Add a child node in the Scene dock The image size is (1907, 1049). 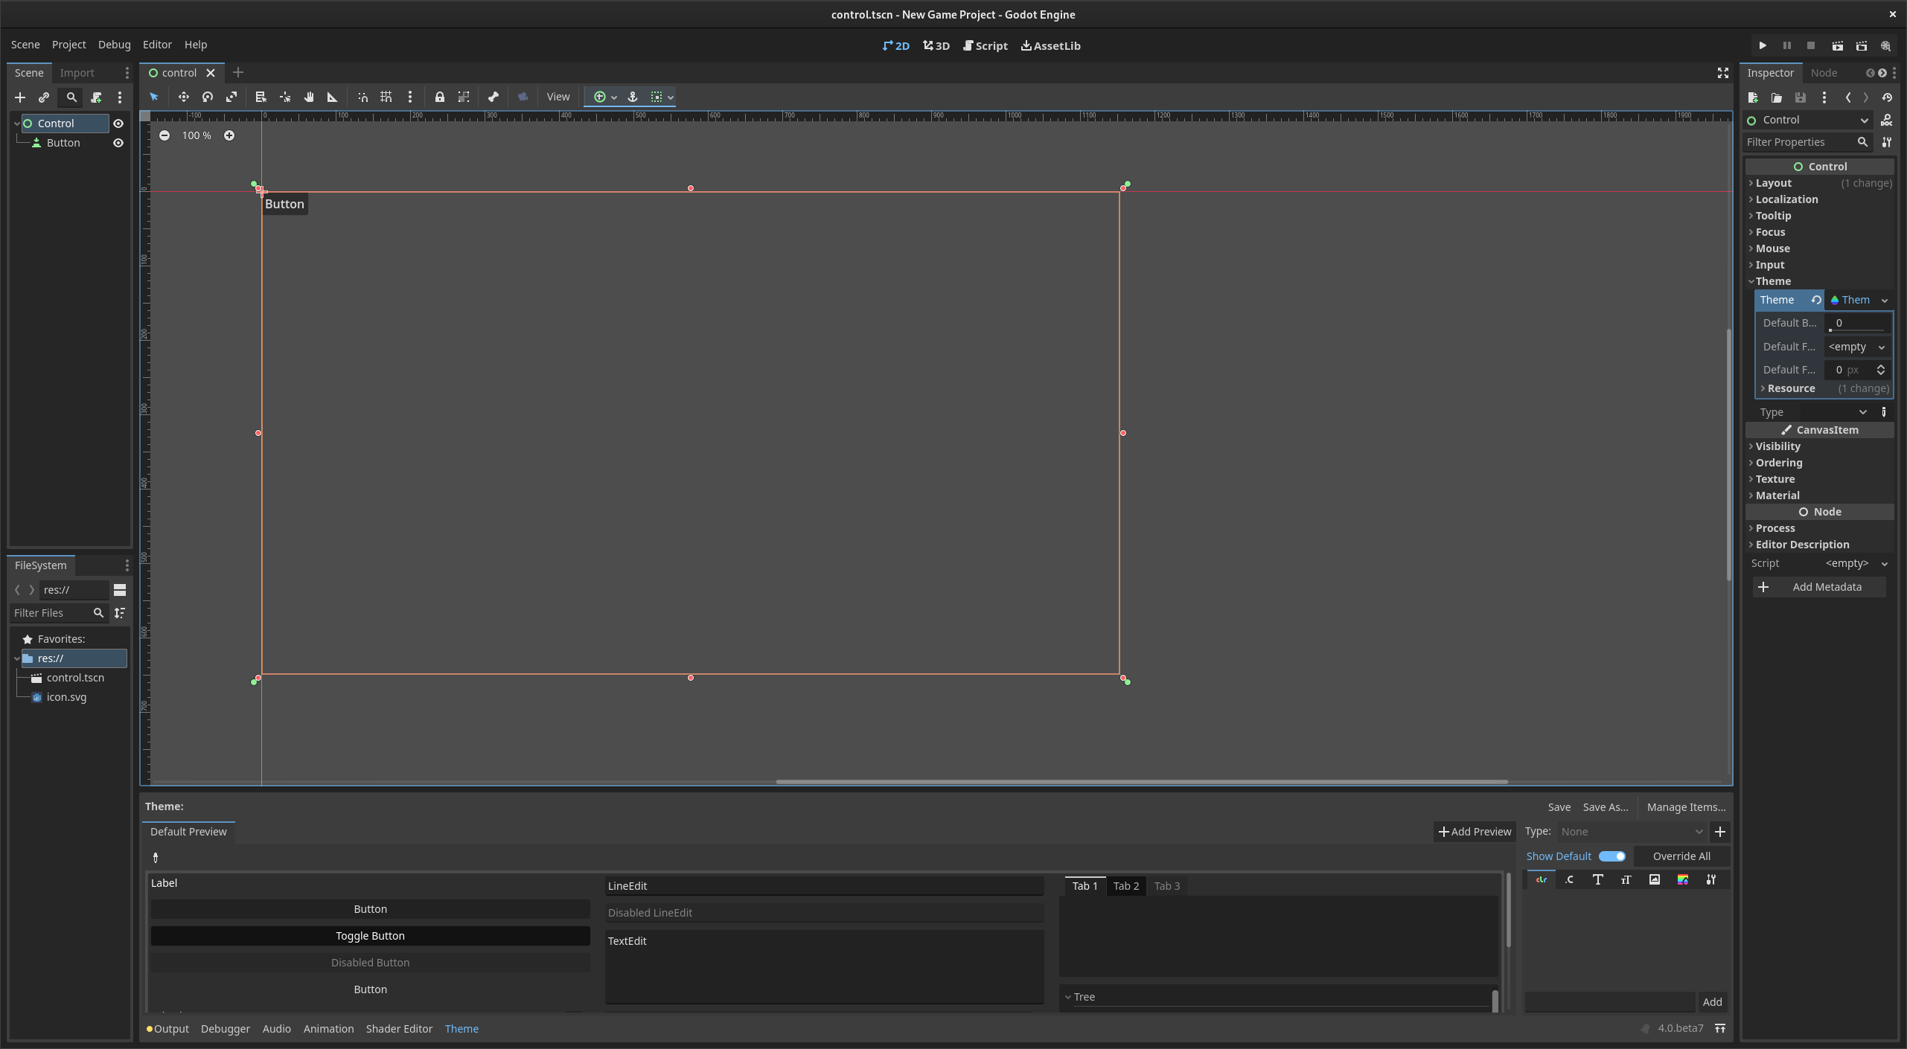pyautogui.click(x=19, y=97)
